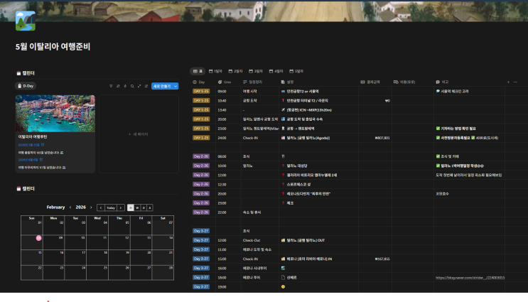Viewport: 528px width, 302px height.
Task: Open the lightning automation icon in gallery toolbar
Action: pyautogui.click(x=125, y=86)
